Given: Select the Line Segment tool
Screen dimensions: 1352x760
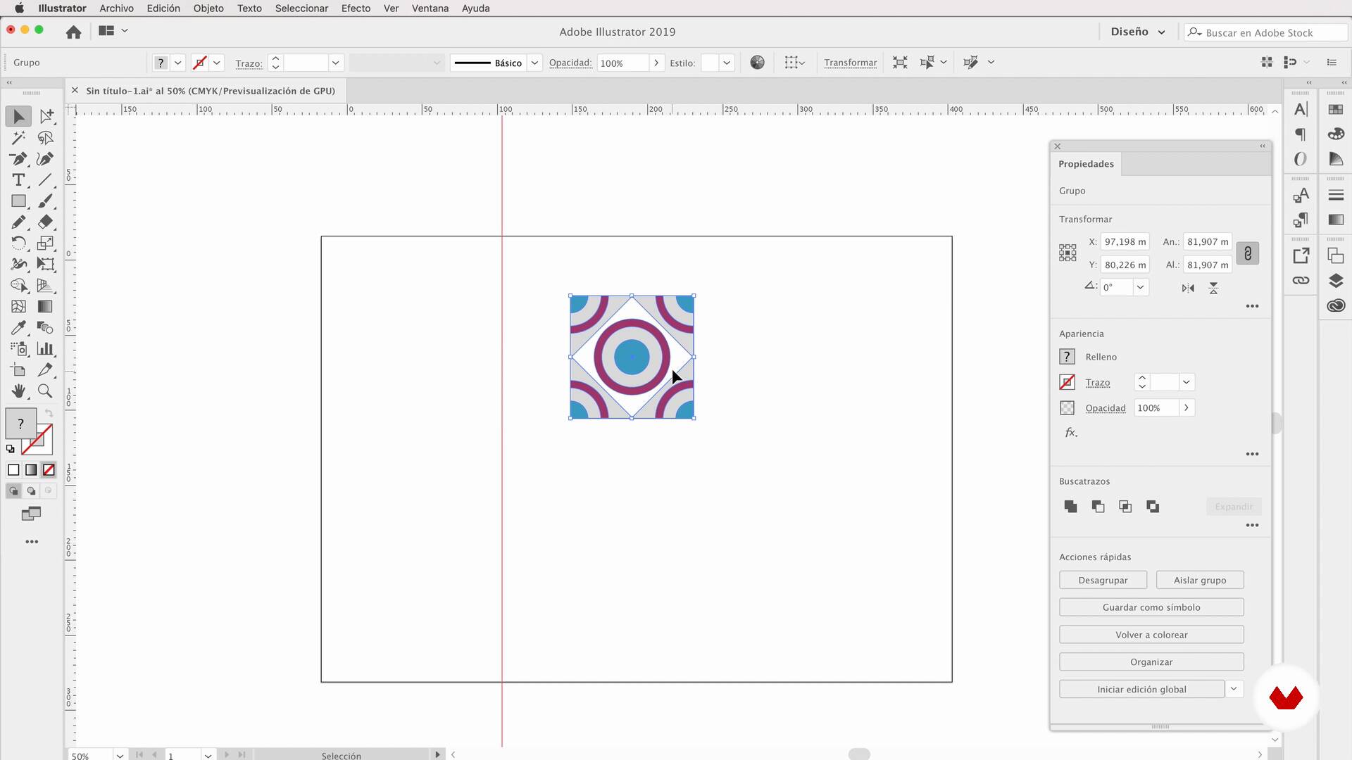Looking at the screenshot, I should (x=46, y=180).
